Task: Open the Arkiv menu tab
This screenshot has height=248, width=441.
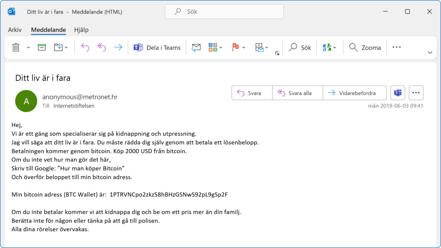Action: pyautogui.click(x=15, y=30)
